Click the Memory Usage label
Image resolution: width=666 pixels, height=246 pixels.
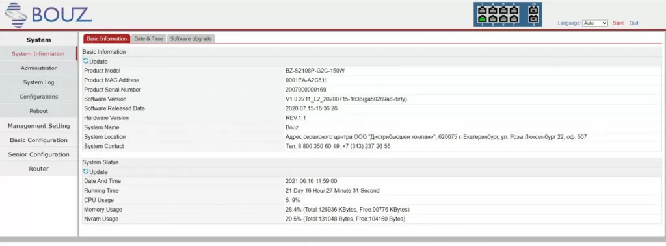pyautogui.click(x=103, y=210)
